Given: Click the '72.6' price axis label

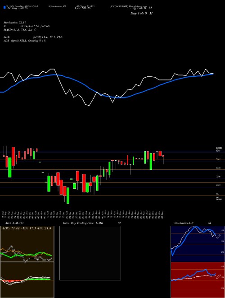Looking at the screenshot, I should (218, 177).
